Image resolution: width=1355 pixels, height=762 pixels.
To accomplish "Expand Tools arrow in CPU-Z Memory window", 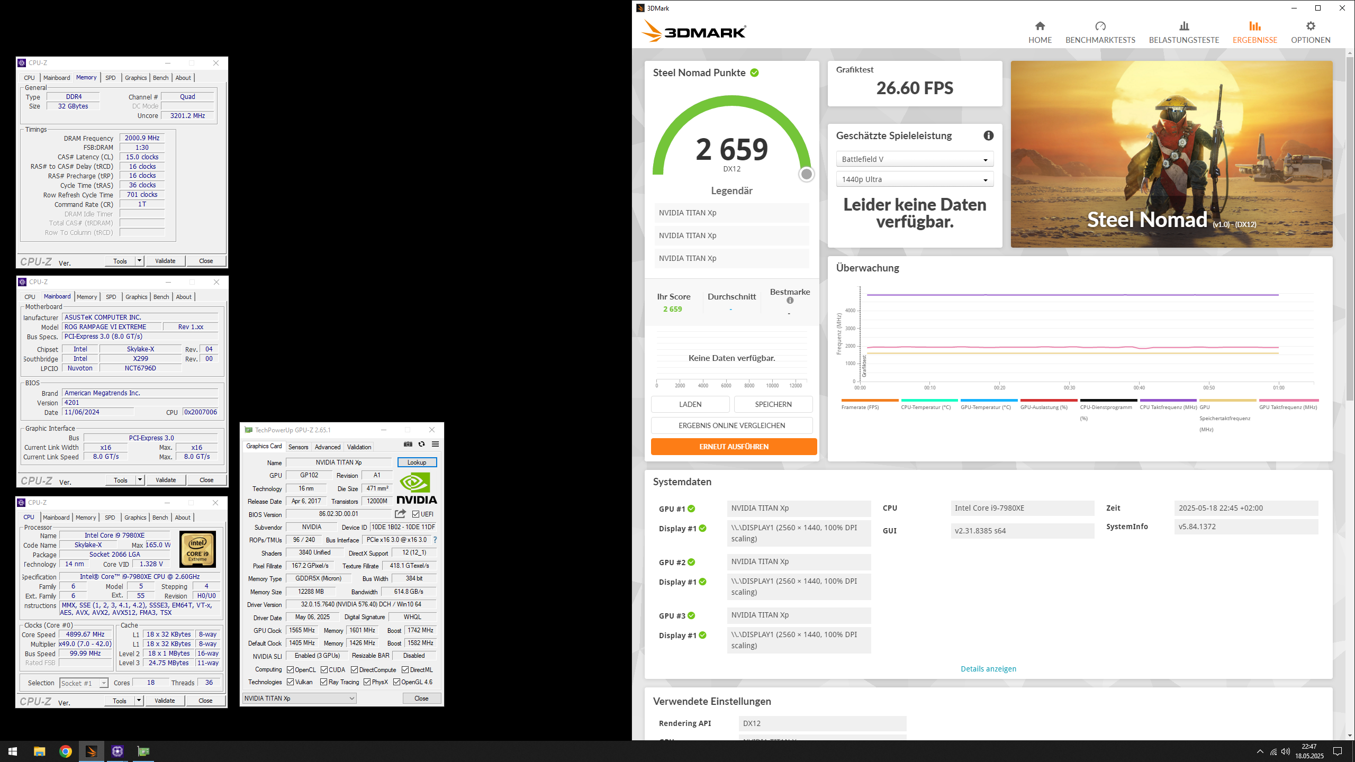I will point(139,261).
